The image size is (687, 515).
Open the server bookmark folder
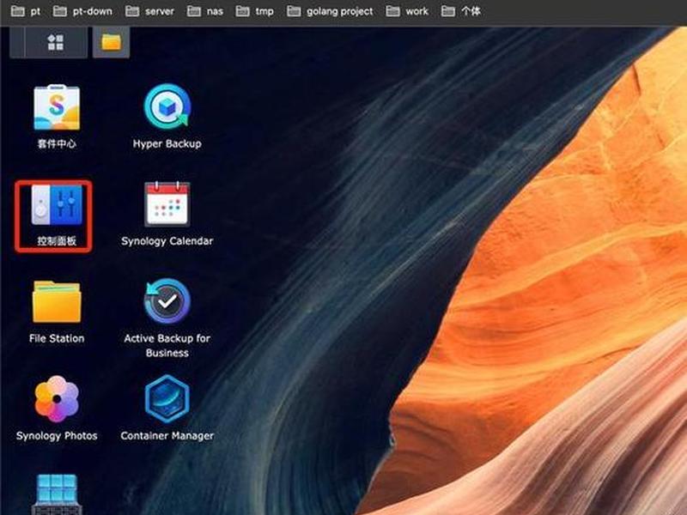(x=149, y=11)
